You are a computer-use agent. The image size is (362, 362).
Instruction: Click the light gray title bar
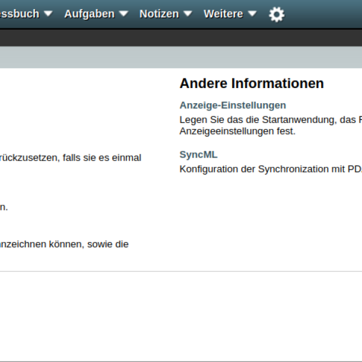181,57
